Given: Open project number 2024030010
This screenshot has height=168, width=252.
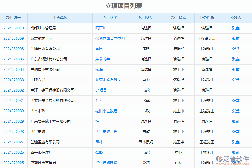Looking at the screenshot, I should click(14, 28).
